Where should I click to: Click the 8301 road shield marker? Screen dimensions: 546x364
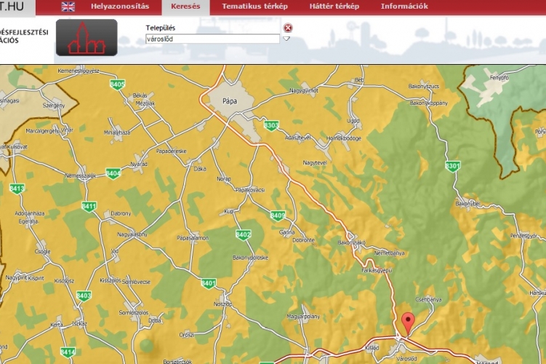click(x=453, y=167)
